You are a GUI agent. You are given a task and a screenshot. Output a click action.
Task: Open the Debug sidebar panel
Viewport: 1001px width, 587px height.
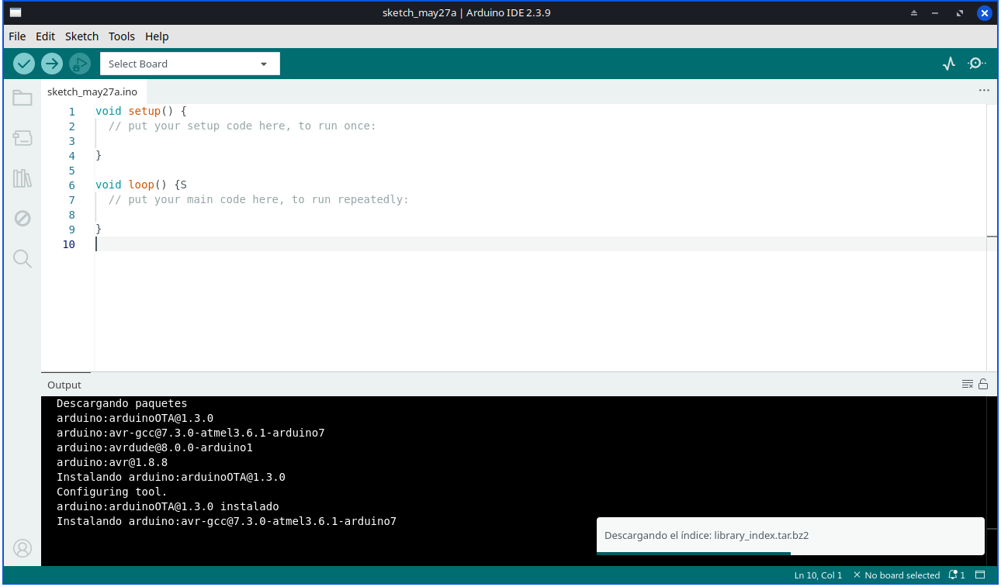23,219
